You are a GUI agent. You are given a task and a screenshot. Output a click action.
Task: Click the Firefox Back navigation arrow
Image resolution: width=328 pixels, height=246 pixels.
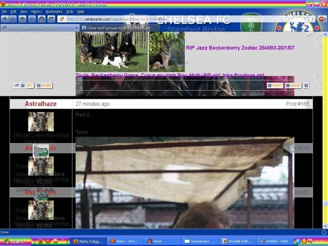(x=5, y=19)
